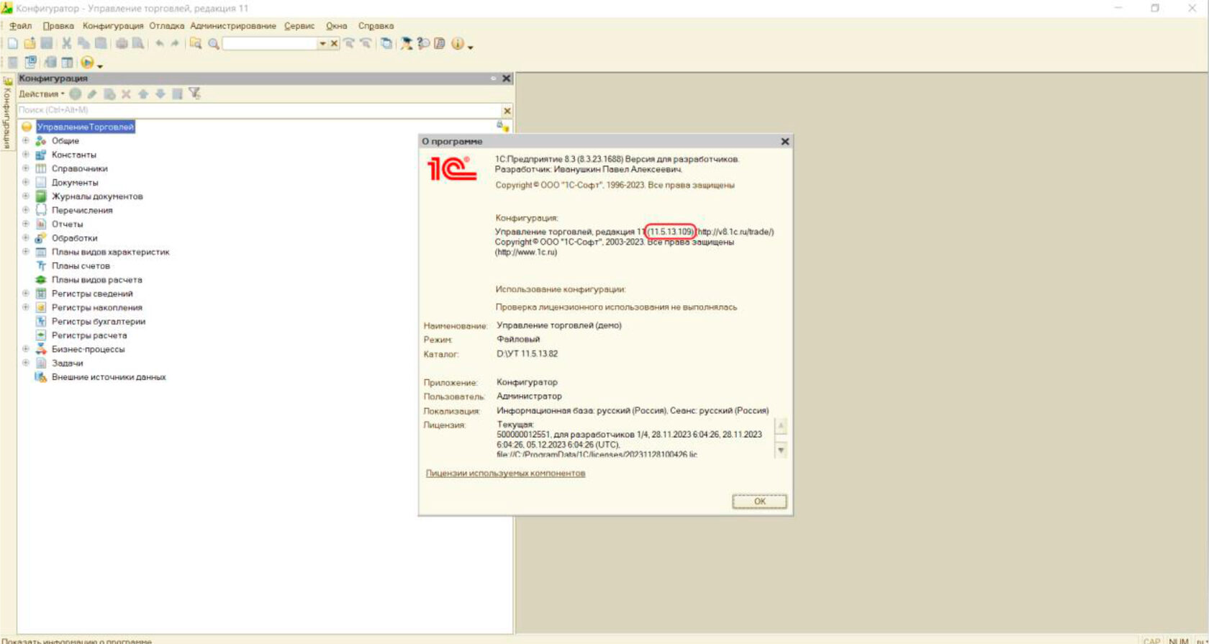The height and width of the screenshot is (644, 1209).
Task: Open global search folder-magnifier icon
Action: [195, 44]
